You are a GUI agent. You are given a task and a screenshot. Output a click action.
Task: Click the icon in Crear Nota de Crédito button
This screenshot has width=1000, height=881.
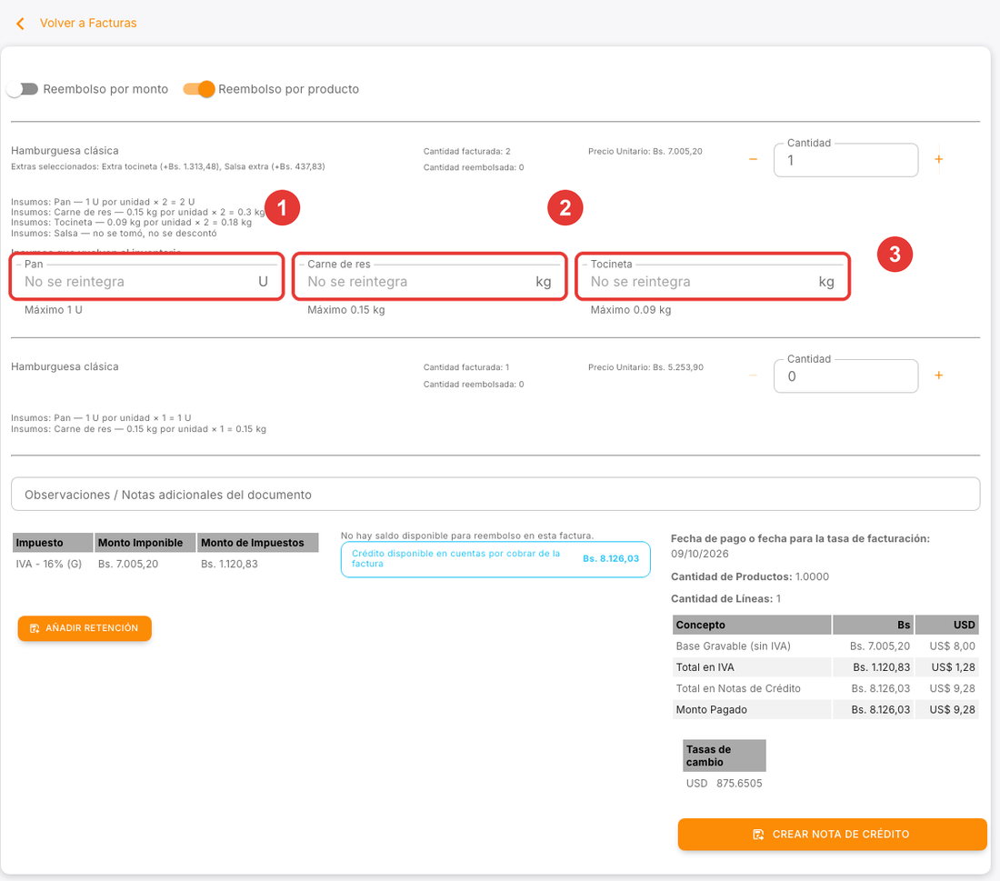[758, 835]
